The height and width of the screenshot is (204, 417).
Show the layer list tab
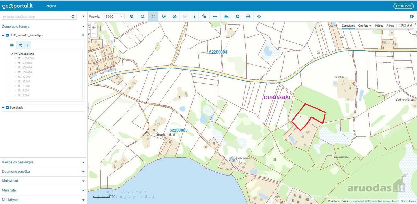(12, 45)
